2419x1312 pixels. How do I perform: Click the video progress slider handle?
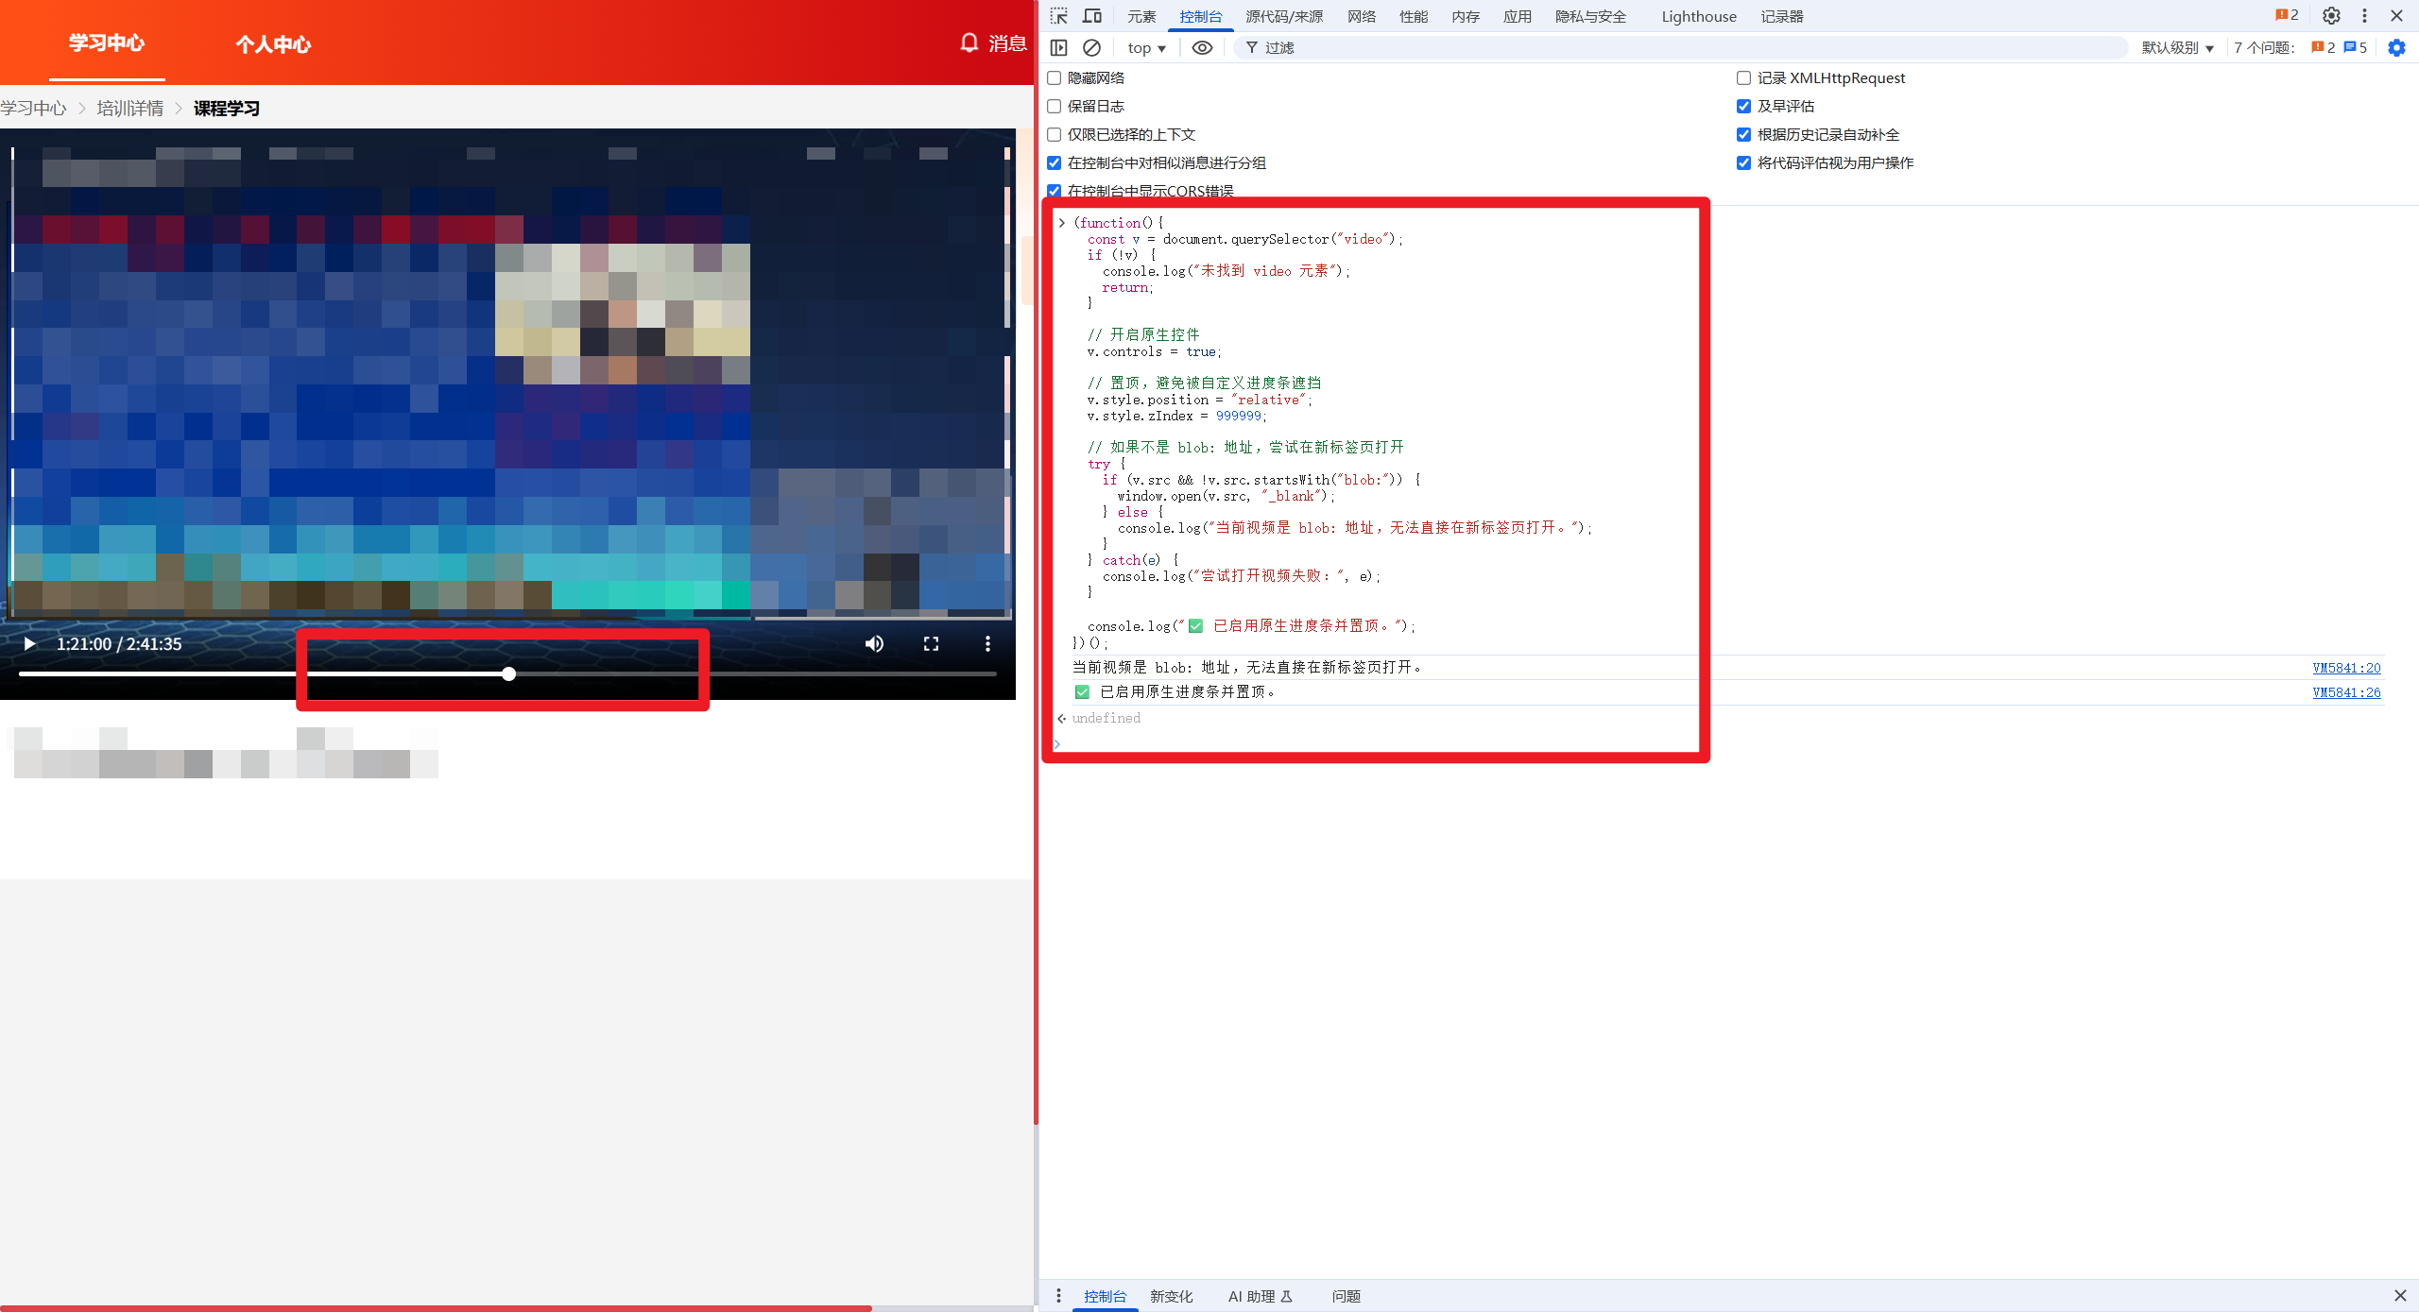tap(508, 673)
